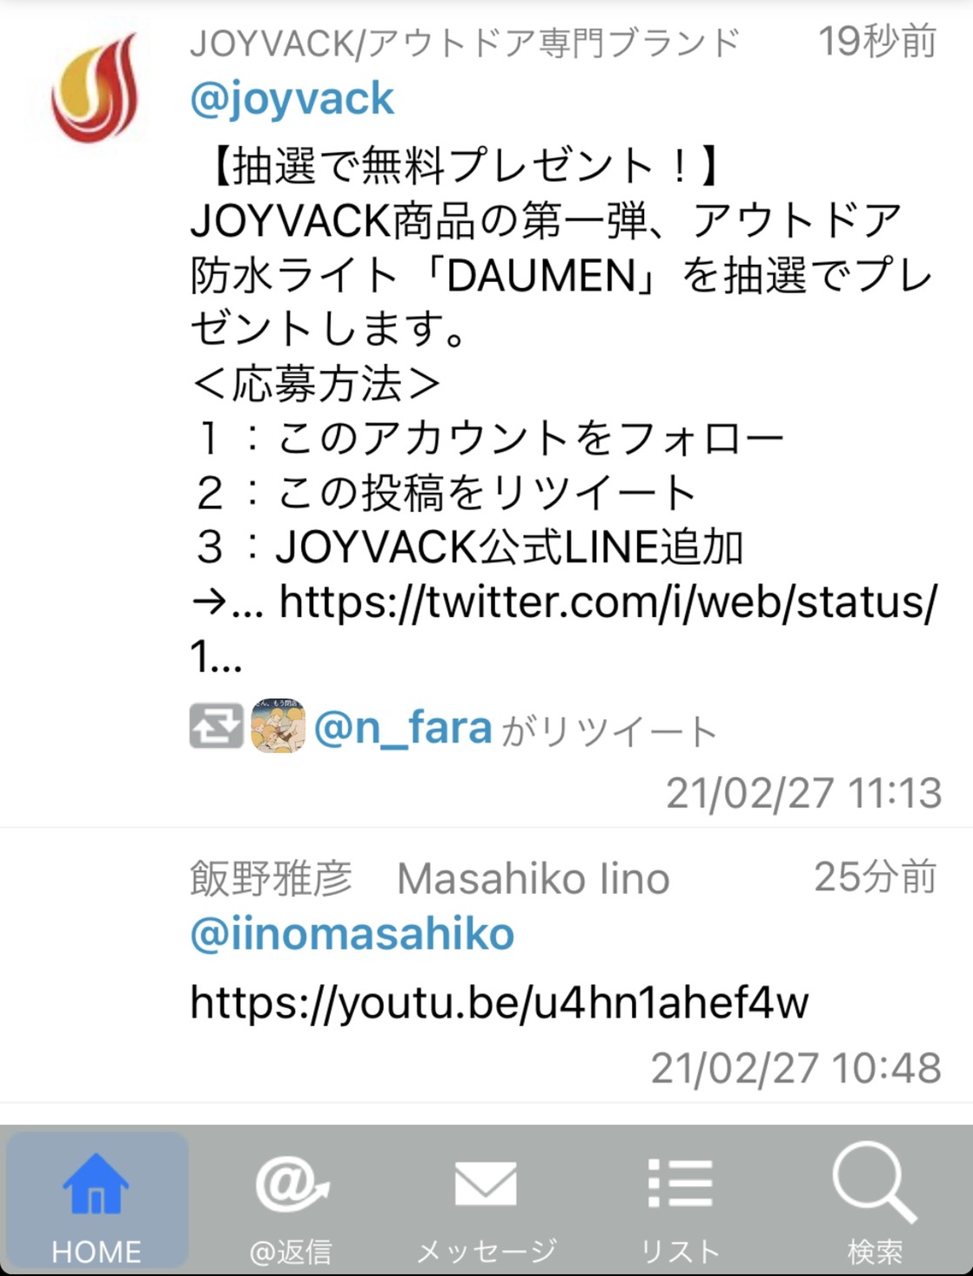Open the 検索 search tab
Screen dimensions: 973x1276
[875, 1200]
